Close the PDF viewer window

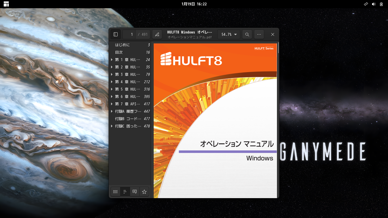[x=273, y=34]
